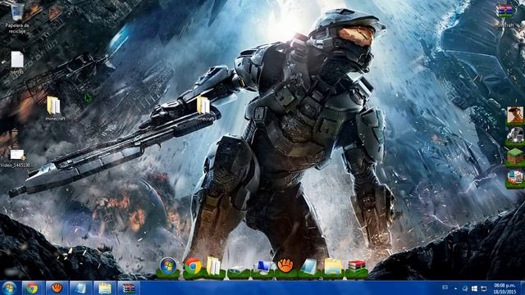Switch to blue page app on taskbar
525x295 pixels.
(80, 288)
